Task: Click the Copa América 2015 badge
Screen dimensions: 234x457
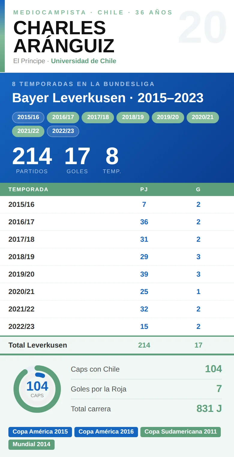Action: 40,432
